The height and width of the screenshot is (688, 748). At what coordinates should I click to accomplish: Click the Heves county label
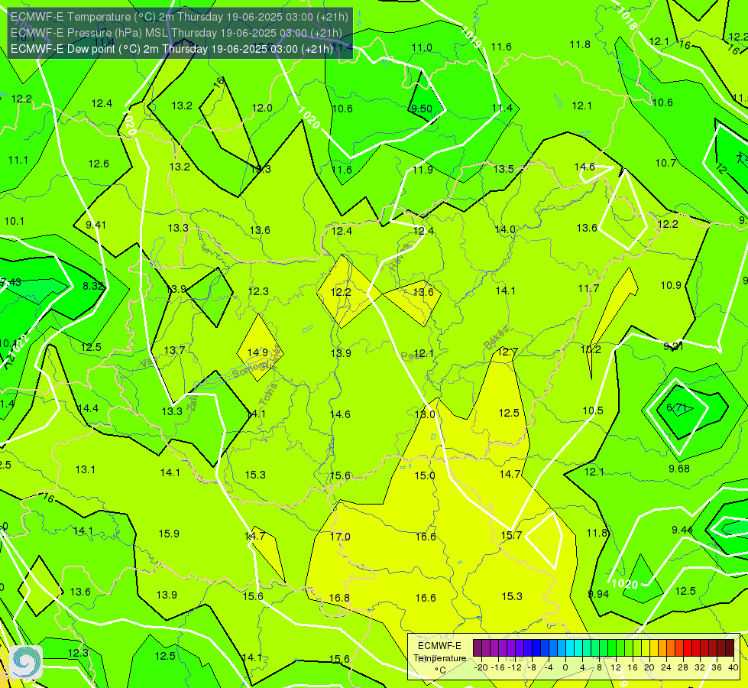pyautogui.click(x=400, y=257)
